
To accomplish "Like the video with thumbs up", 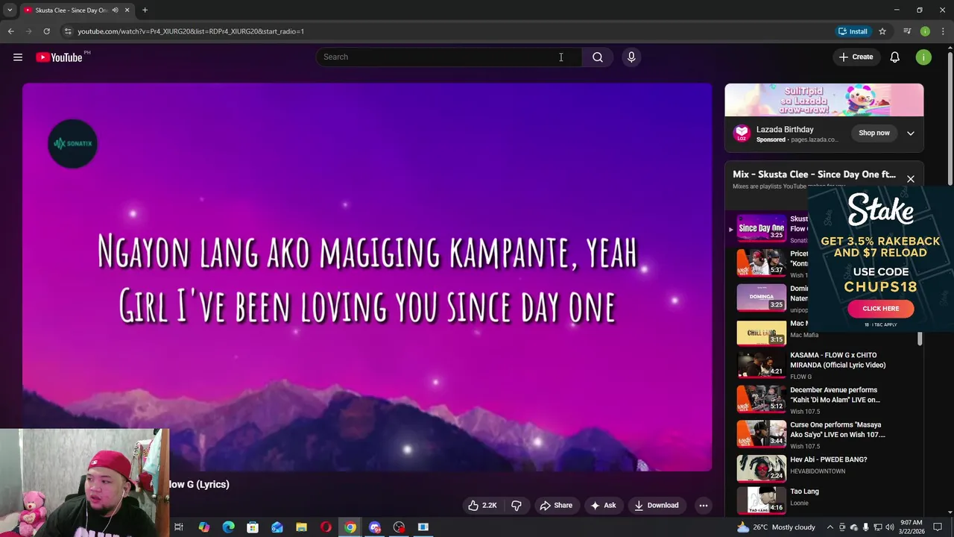I will 483,505.
